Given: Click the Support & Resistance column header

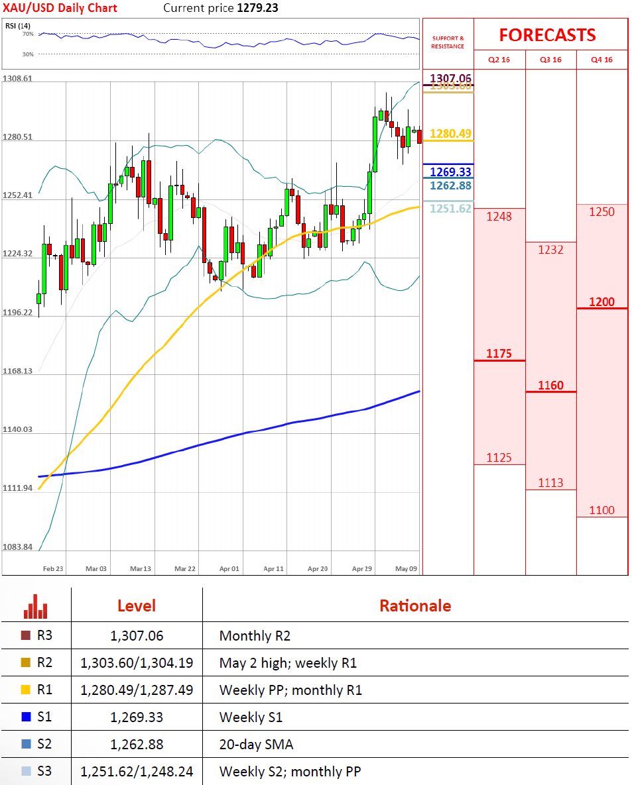Looking at the screenshot, I should coord(448,42).
